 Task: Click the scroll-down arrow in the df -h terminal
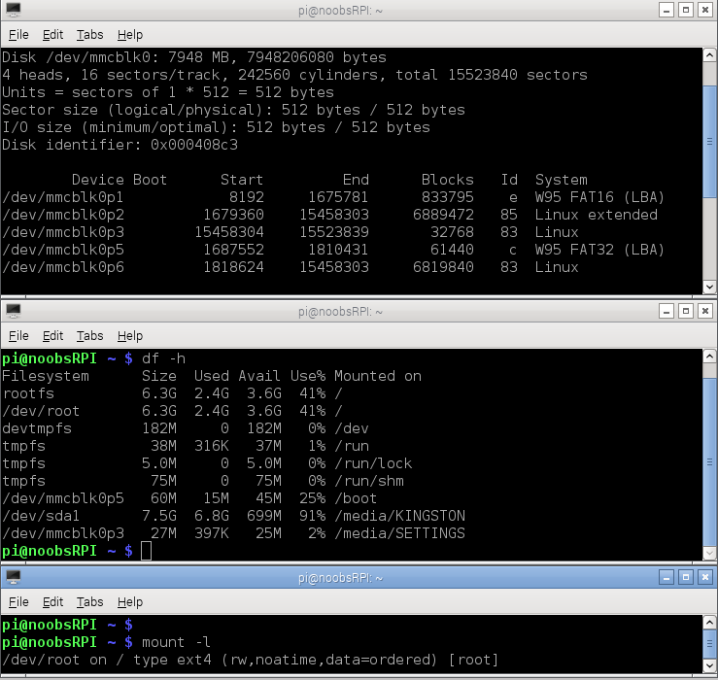(x=710, y=553)
